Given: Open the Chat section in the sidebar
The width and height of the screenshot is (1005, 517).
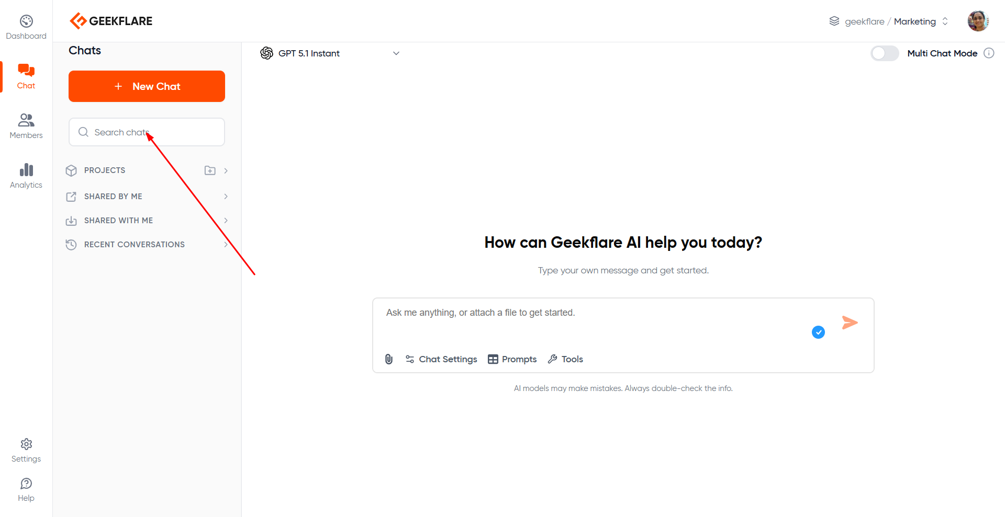Looking at the screenshot, I should 26,76.
